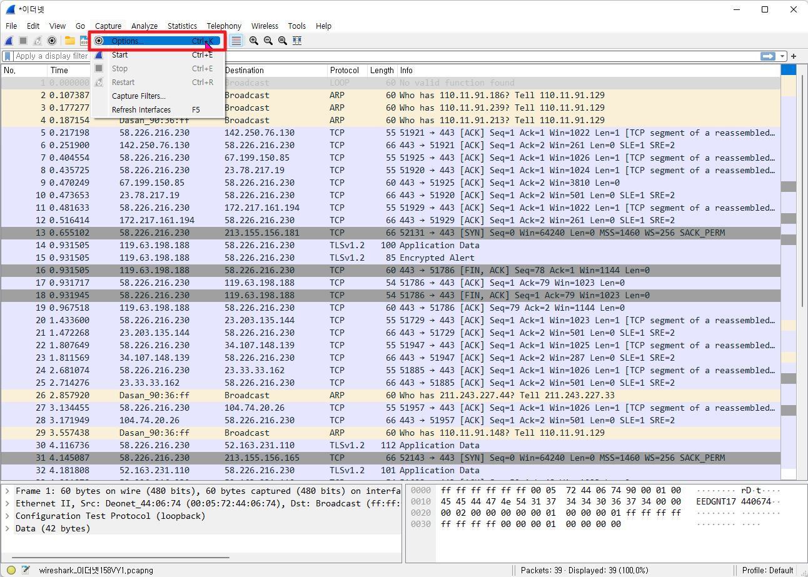
Task: Select packet 15, Encrypted Alert
Action: [x=391, y=258]
